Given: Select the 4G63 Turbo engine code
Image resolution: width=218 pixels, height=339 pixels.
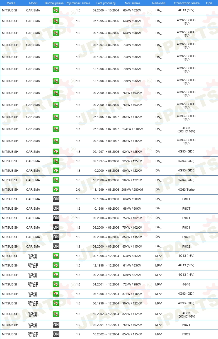Looking at the screenshot, I should coord(186,190).
